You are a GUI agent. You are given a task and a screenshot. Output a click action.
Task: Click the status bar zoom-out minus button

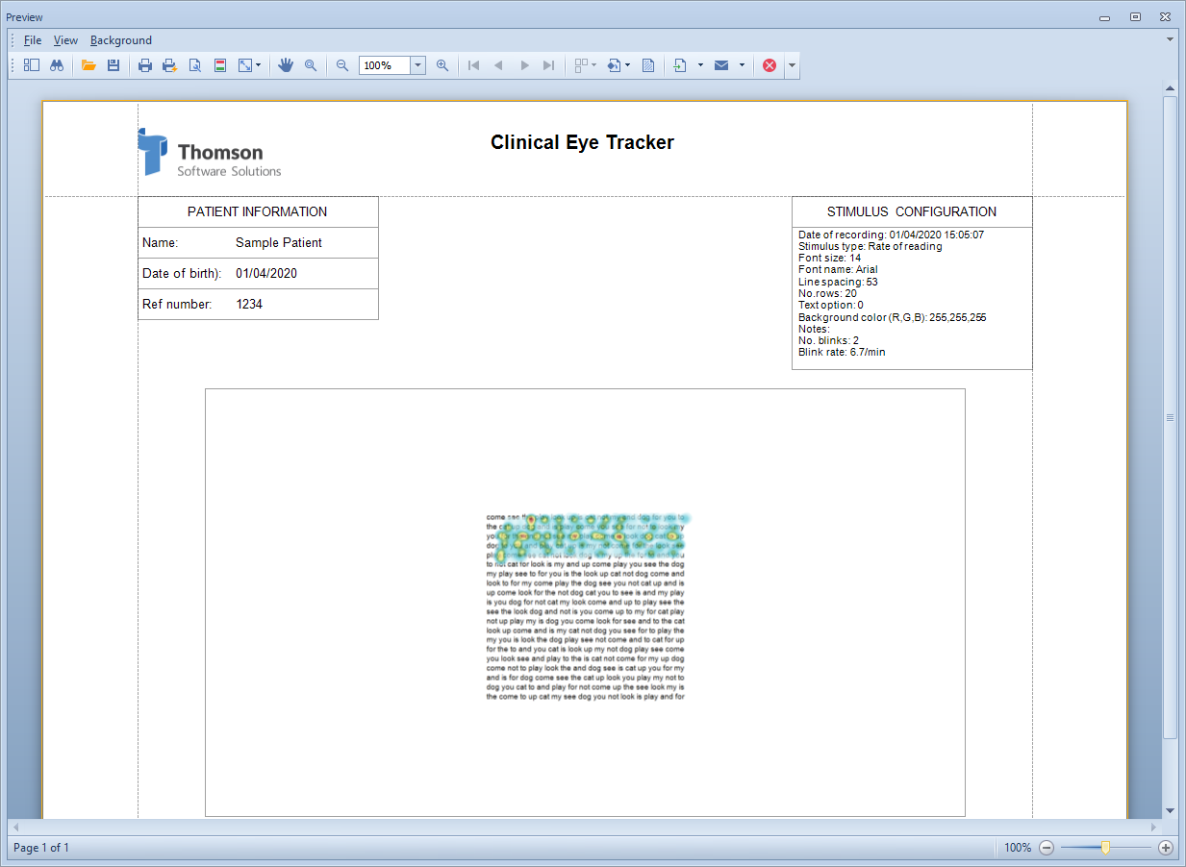[1047, 848]
